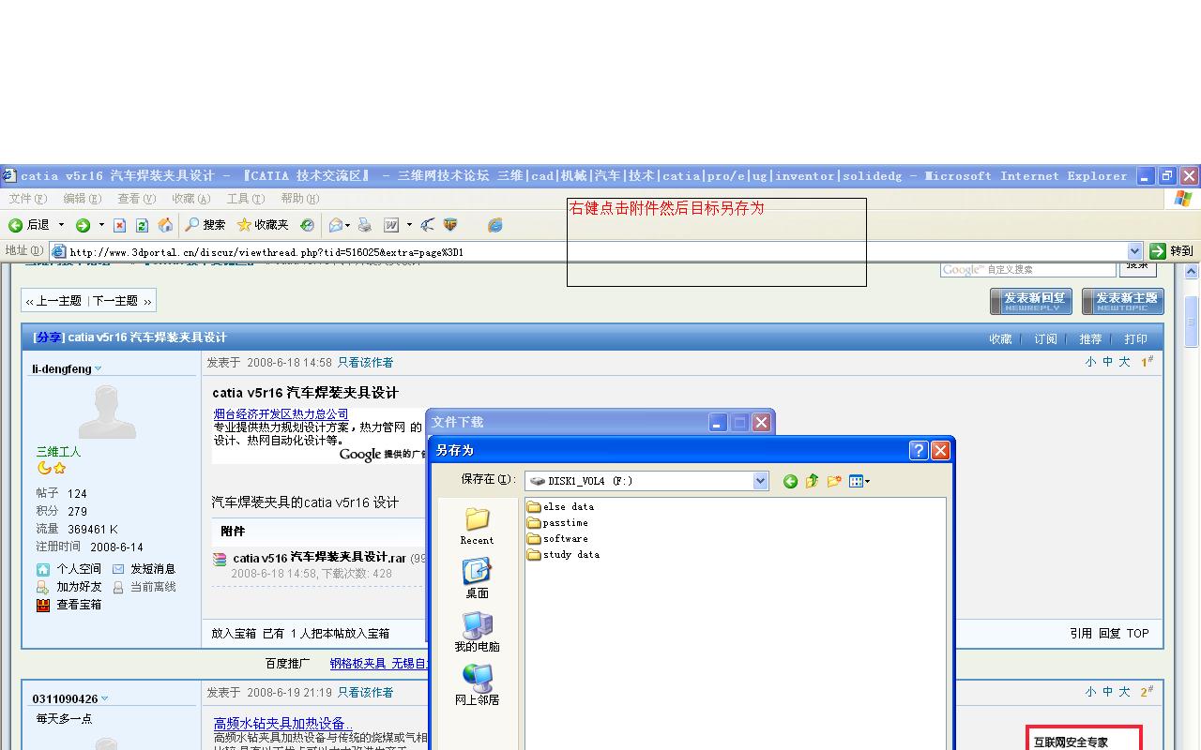Open the IE Search (搜索) toolbar button
Viewport: 1201px width, 750px height.
tap(205, 225)
